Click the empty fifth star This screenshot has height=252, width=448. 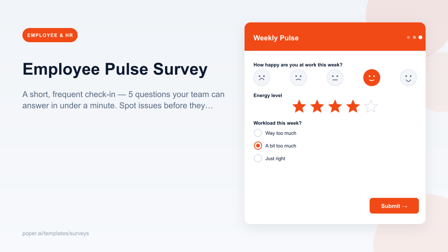371,106
